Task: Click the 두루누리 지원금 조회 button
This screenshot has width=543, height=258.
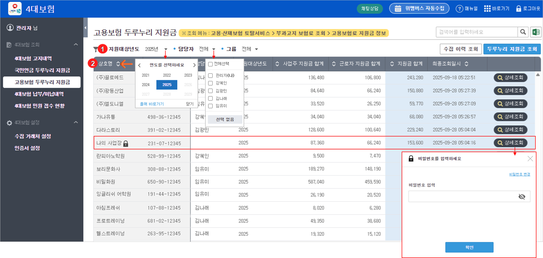Action: [512, 49]
